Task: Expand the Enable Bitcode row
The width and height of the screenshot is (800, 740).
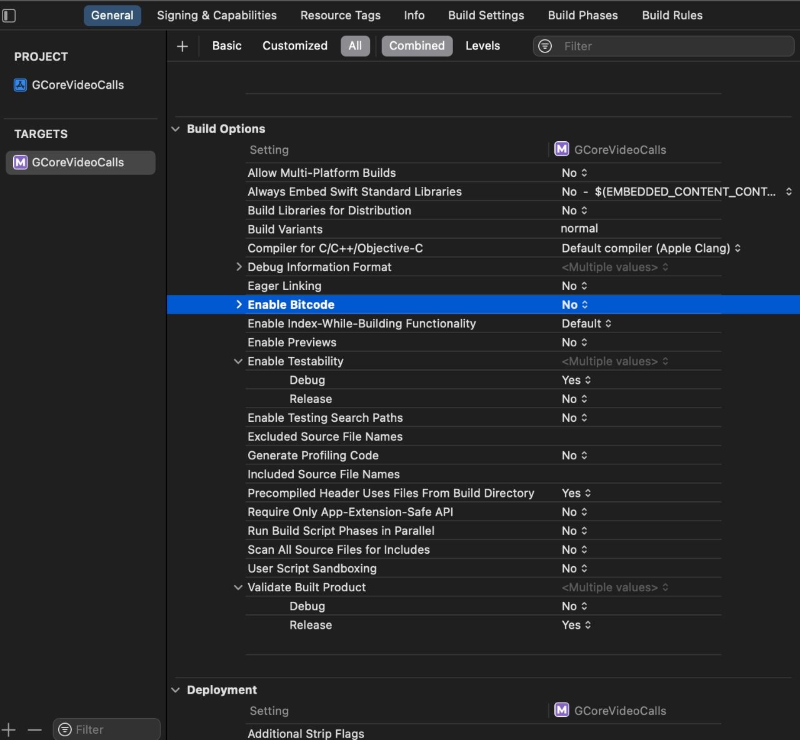Action: tap(239, 304)
